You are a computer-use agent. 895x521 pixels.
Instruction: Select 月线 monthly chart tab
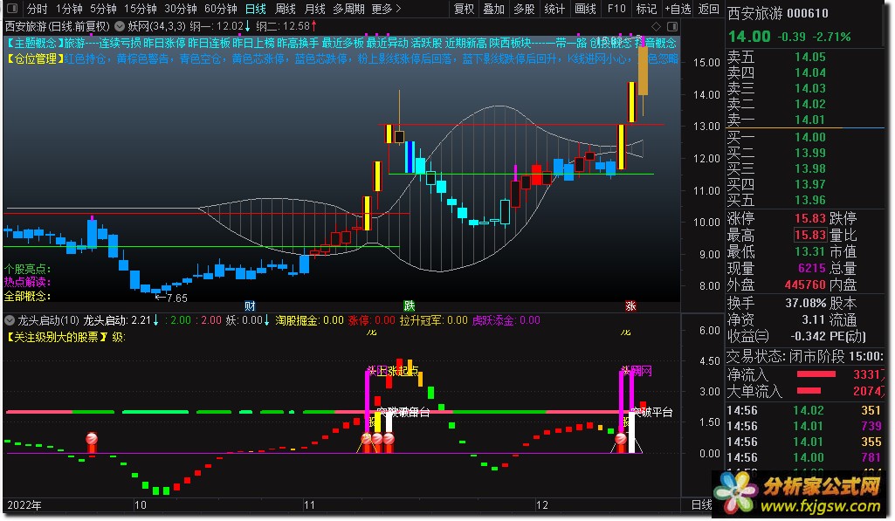click(x=314, y=9)
